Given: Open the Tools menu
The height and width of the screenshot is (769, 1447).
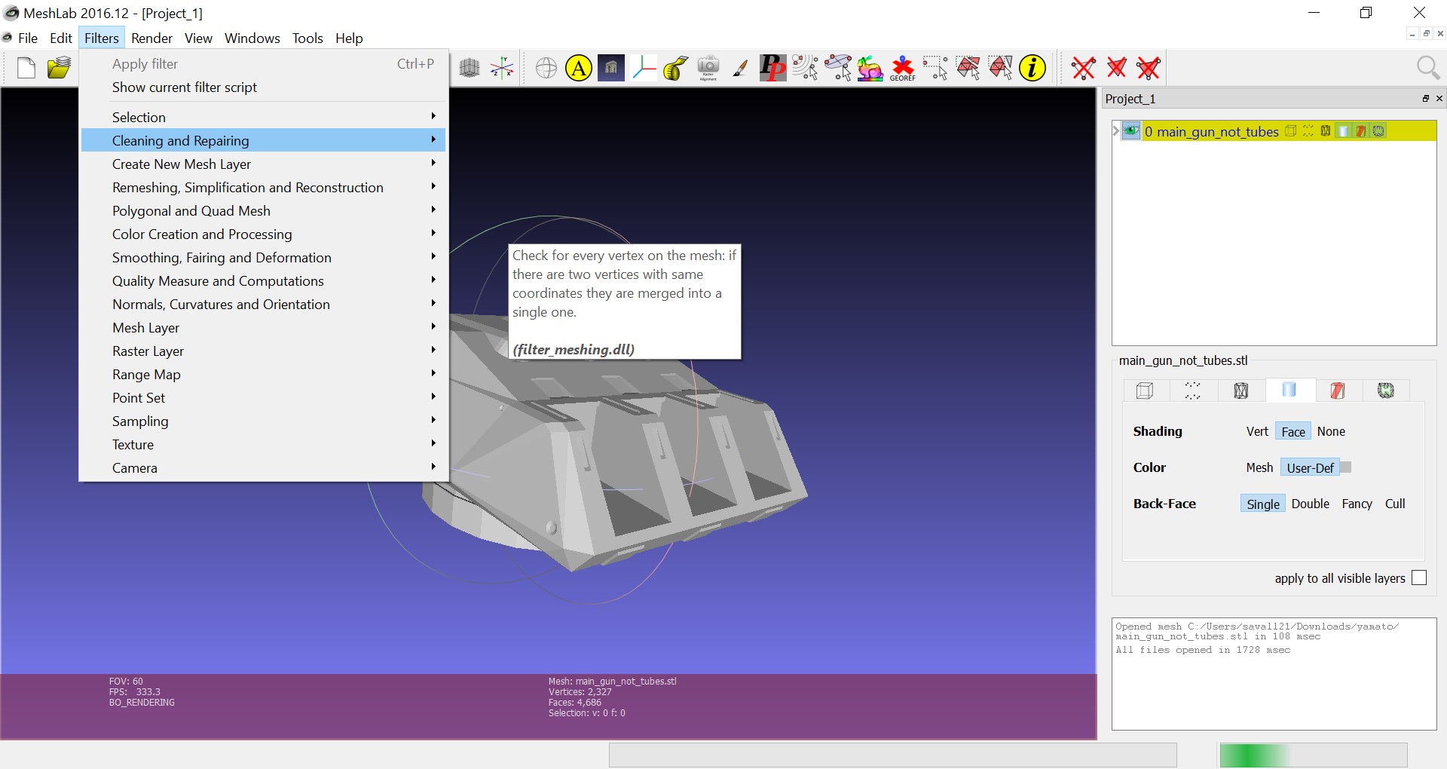Looking at the screenshot, I should point(307,38).
